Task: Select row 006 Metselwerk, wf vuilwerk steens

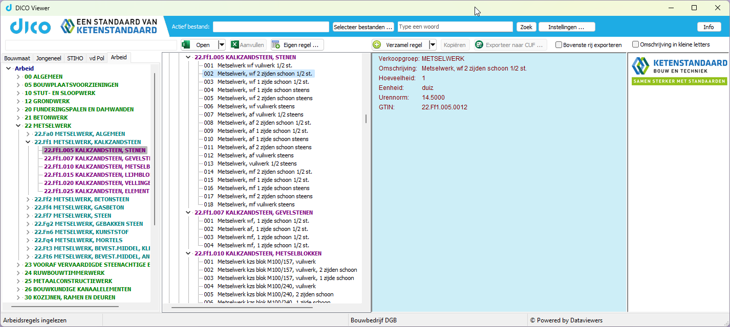Action: click(x=249, y=106)
